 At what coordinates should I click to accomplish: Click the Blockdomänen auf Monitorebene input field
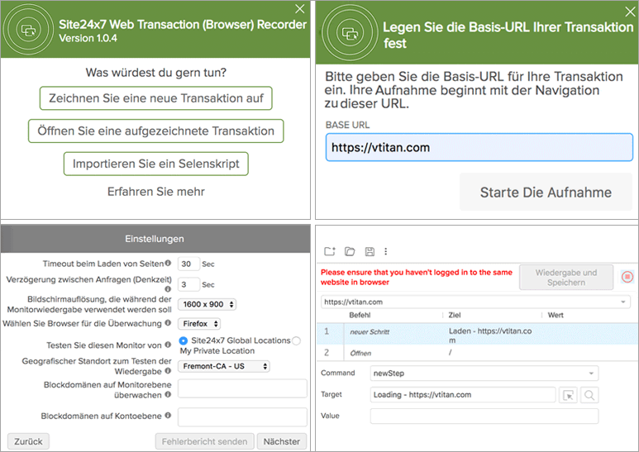pyautogui.click(x=242, y=388)
